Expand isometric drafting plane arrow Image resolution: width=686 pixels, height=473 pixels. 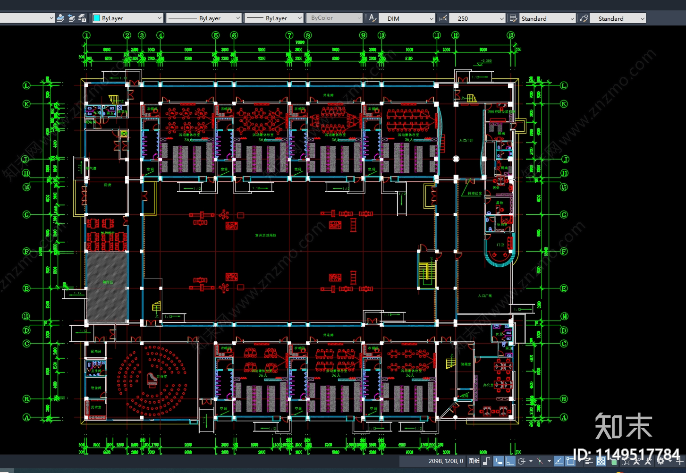click(x=549, y=461)
